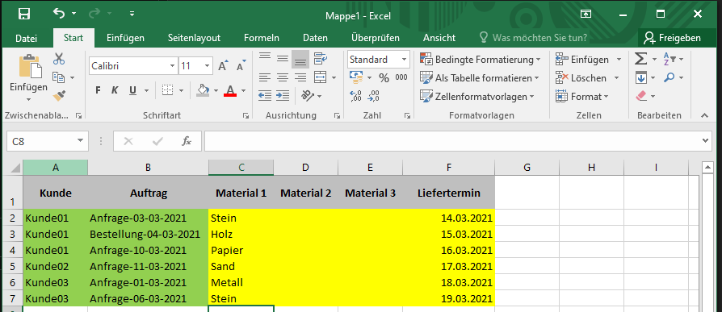
Task: Open Zellenformatvorlagen gallery
Action: [477, 97]
